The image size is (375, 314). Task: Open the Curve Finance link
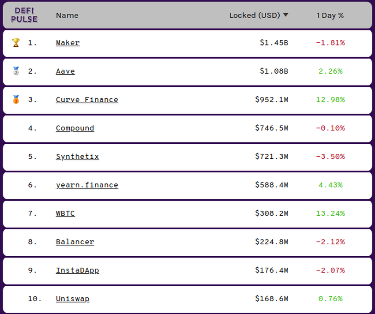click(x=87, y=100)
